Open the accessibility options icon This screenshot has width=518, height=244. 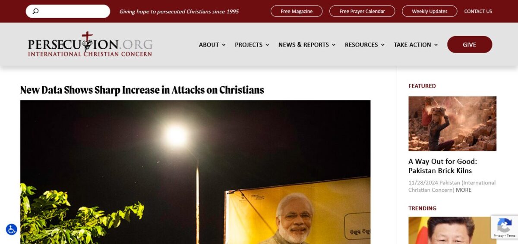pyautogui.click(x=11, y=229)
